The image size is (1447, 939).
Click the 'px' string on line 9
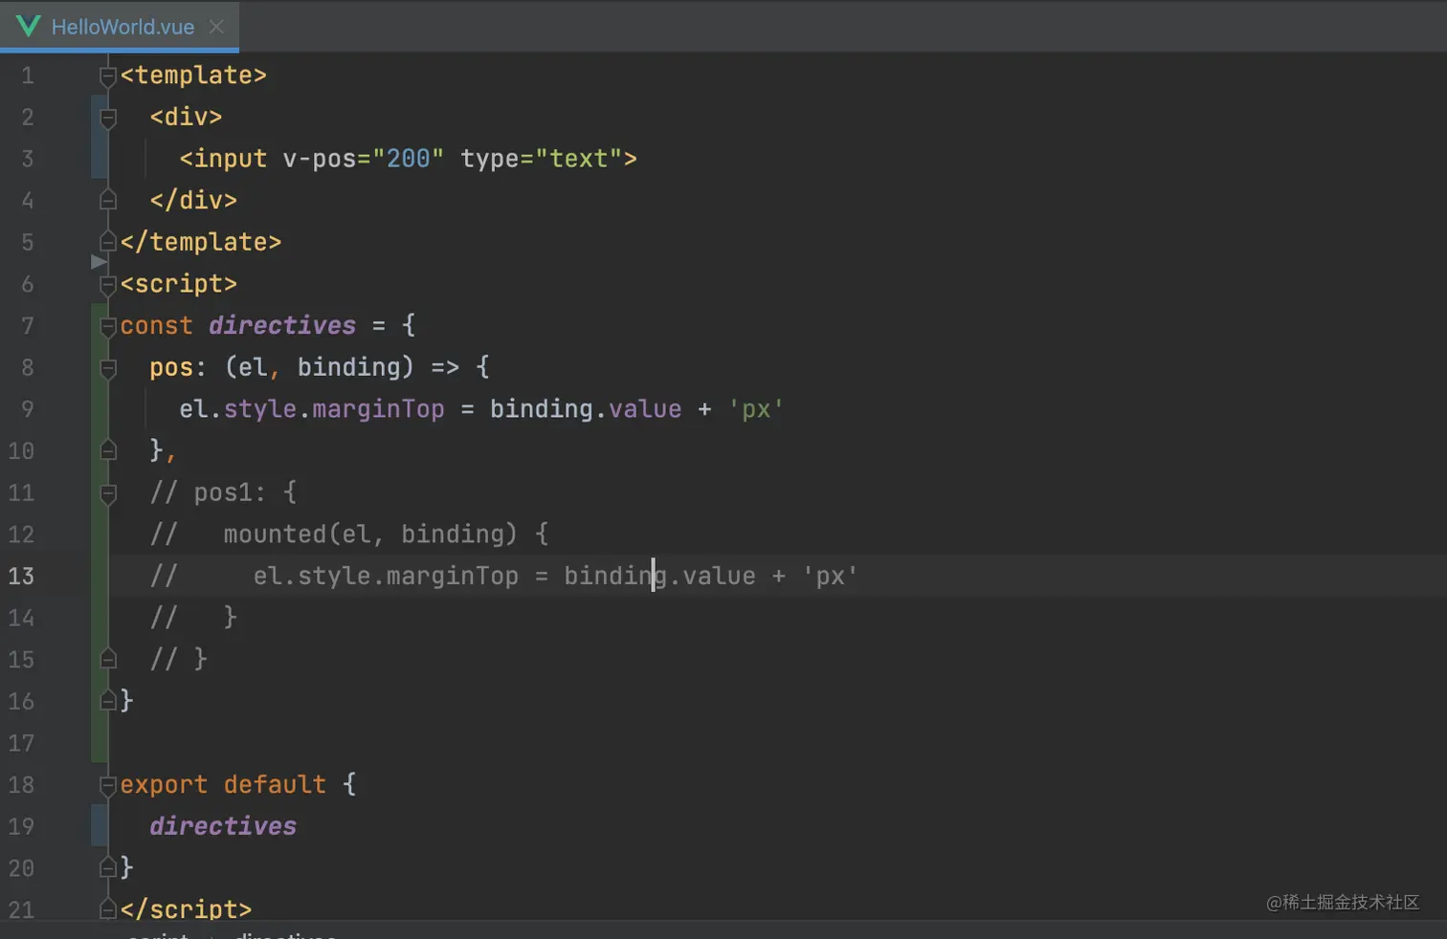756,409
